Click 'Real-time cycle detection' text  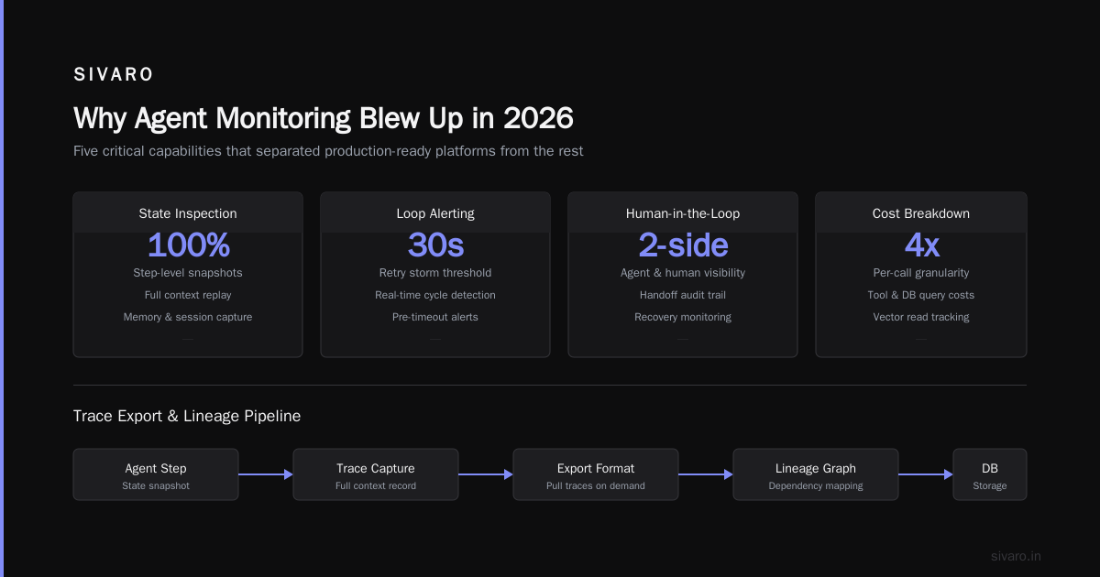pyautogui.click(x=435, y=295)
